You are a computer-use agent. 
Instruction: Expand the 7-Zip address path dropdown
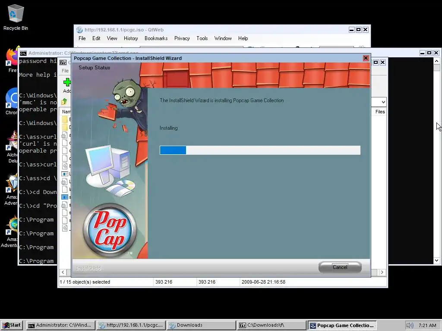tap(383, 102)
